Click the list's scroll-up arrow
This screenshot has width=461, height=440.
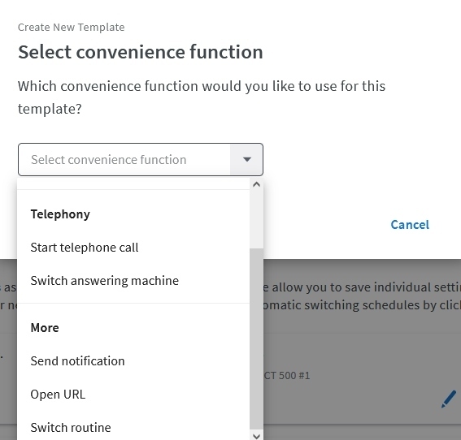(x=256, y=184)
